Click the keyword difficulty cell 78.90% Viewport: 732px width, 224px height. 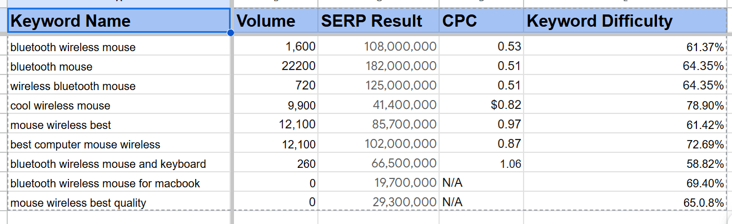pyautogui.click(x=625, y=106)
